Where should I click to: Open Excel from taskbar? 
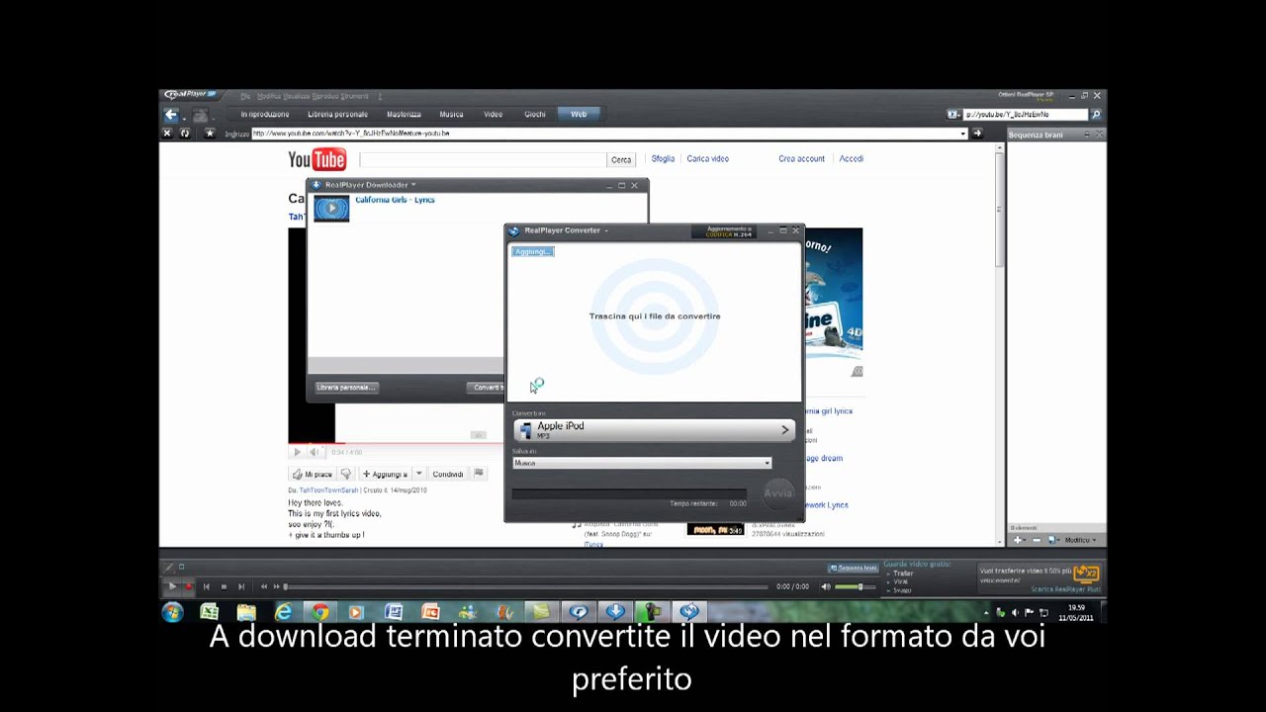click(209, 612)
